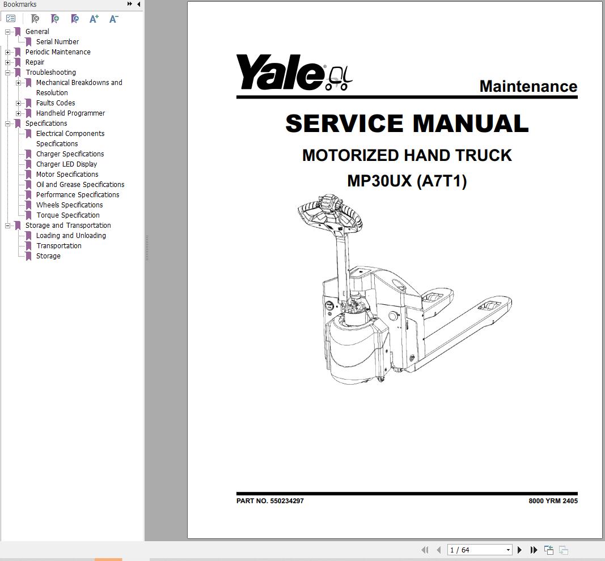605x561 pixels.
Task: Collapse the Bookmarks panel with left arrow
Action: [x=138, y=4]
